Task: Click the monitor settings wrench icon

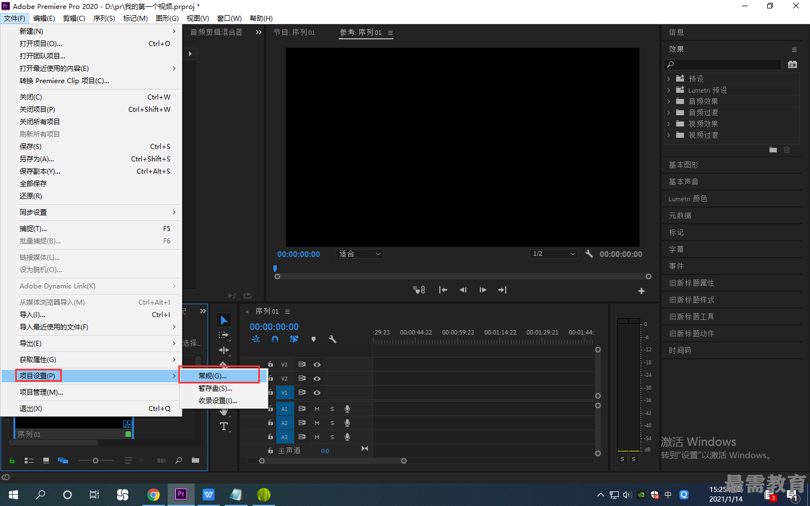Action: click(x=589, y=254)
